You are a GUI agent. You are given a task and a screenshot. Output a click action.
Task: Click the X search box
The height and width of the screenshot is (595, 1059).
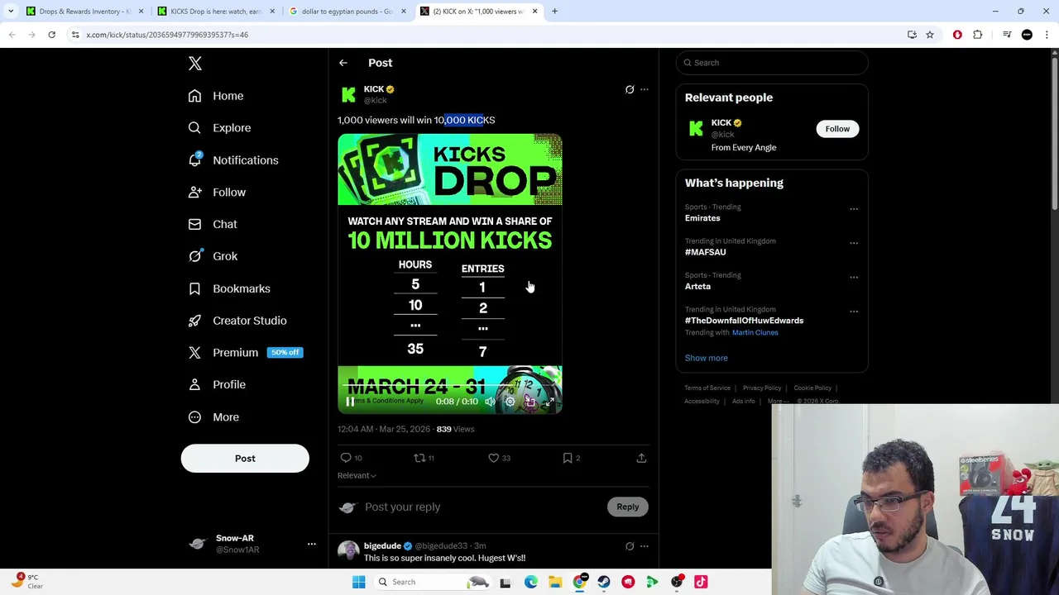[772, 63]
